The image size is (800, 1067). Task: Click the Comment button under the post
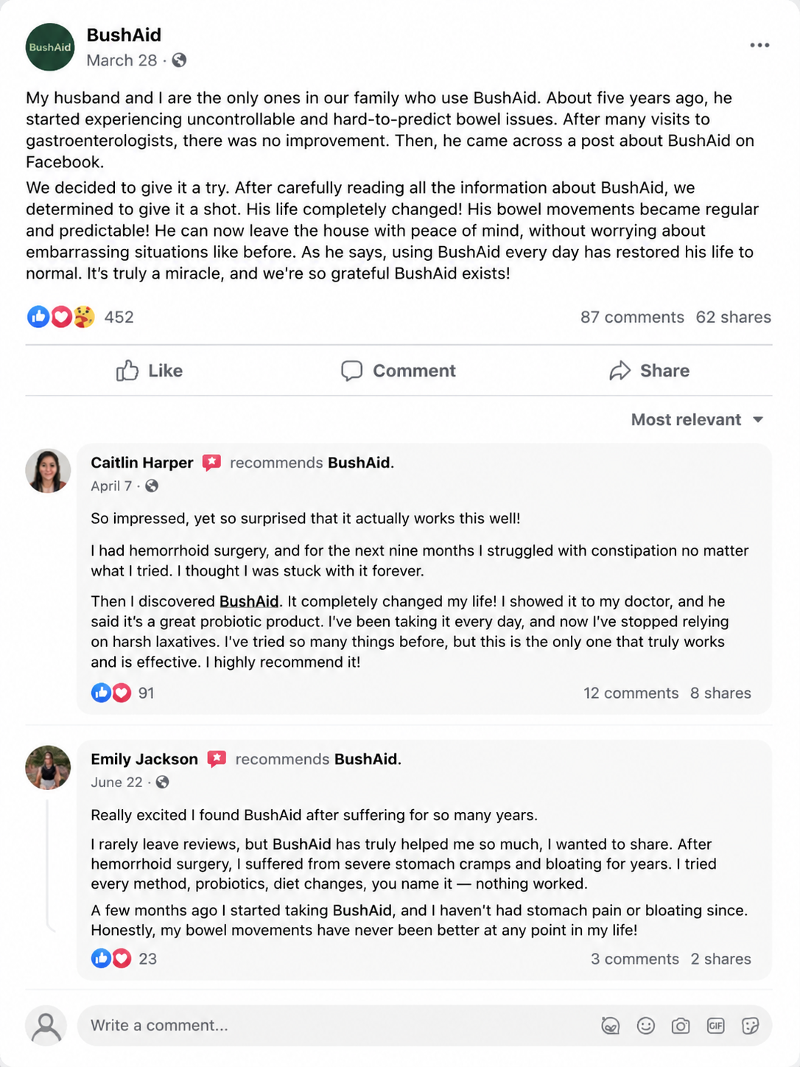(399, 371)
